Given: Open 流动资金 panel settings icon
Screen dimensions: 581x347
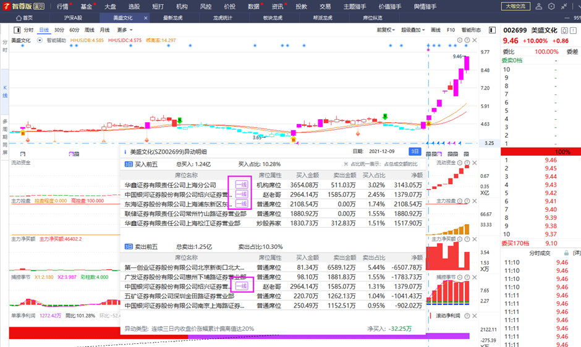Looking at the screenshot, I should [x=460, y=162].
